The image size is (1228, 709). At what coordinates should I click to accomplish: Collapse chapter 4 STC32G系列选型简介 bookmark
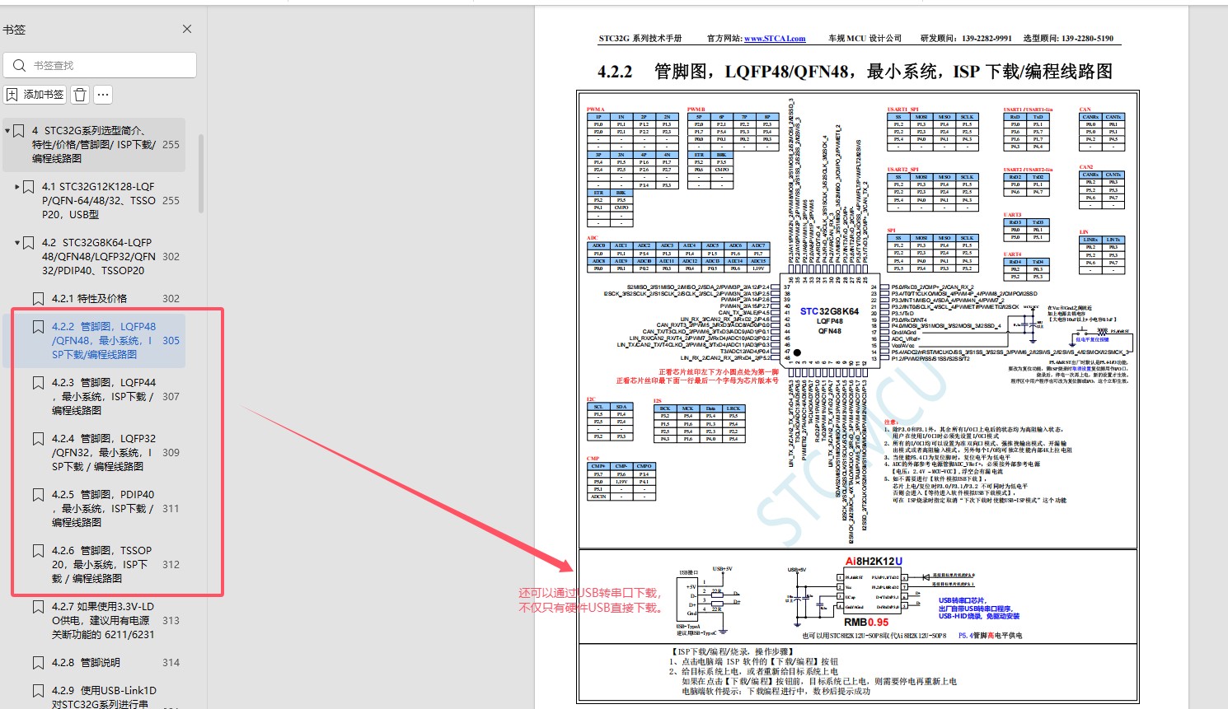pyautogui.click(x=7, y=131)
